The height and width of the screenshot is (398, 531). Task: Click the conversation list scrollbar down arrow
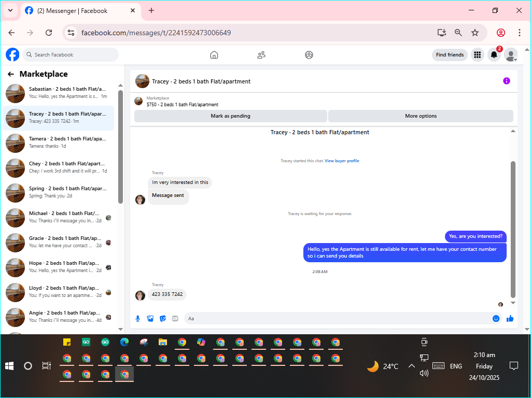pos(120,329)
